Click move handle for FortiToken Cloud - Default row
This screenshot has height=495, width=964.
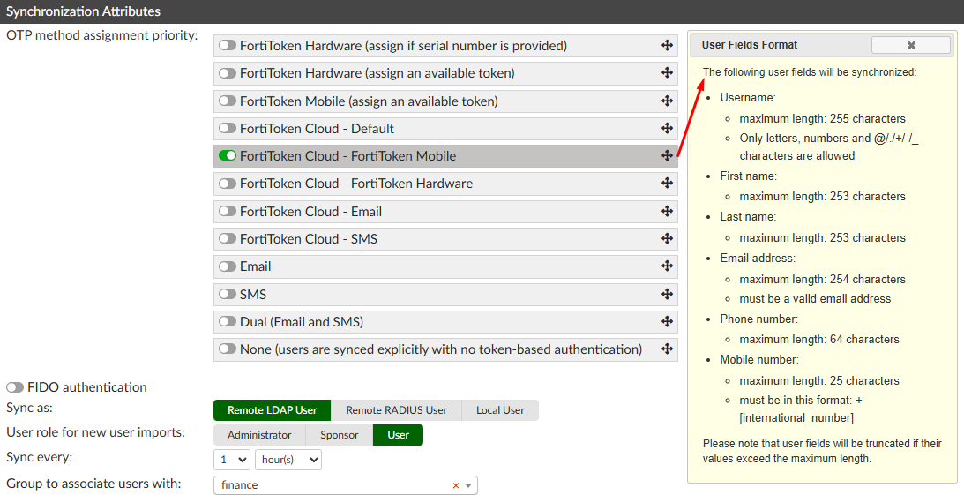[x=667, y=129]
